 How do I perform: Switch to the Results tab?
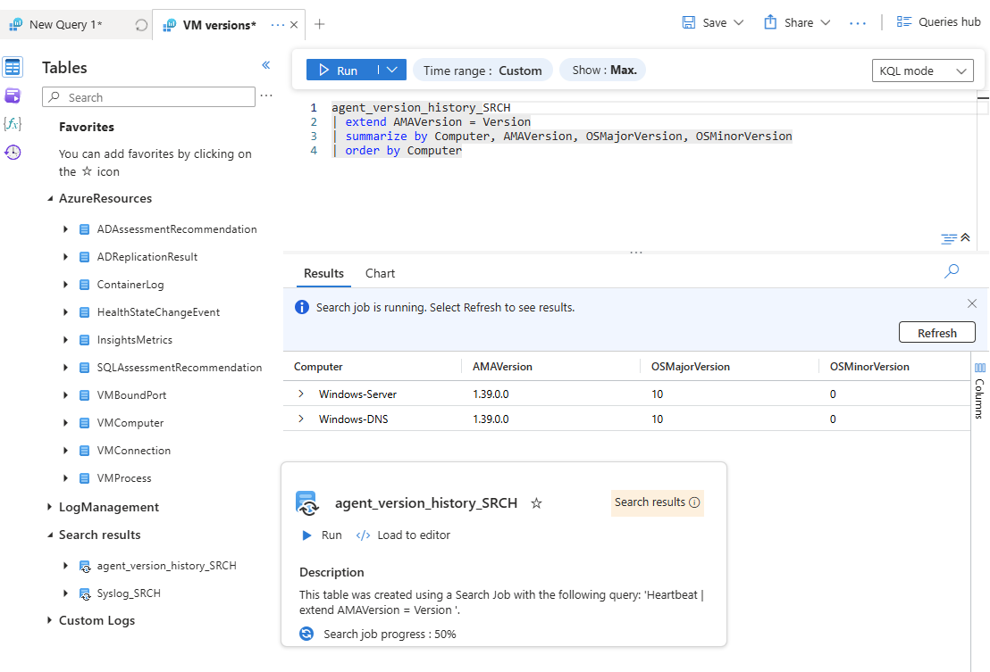coord(324,273)
